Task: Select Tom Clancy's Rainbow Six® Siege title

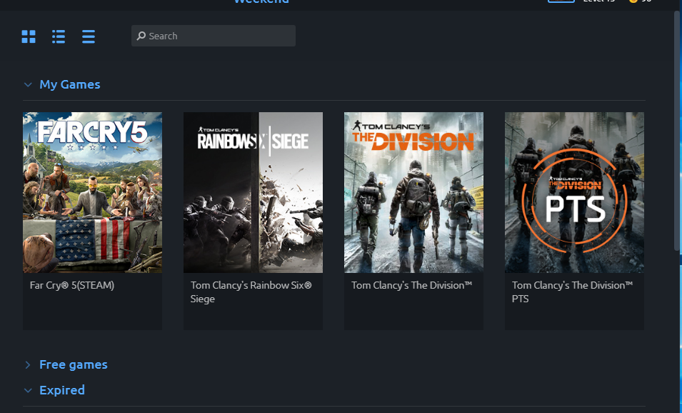Action: click(x=251, y=292)
